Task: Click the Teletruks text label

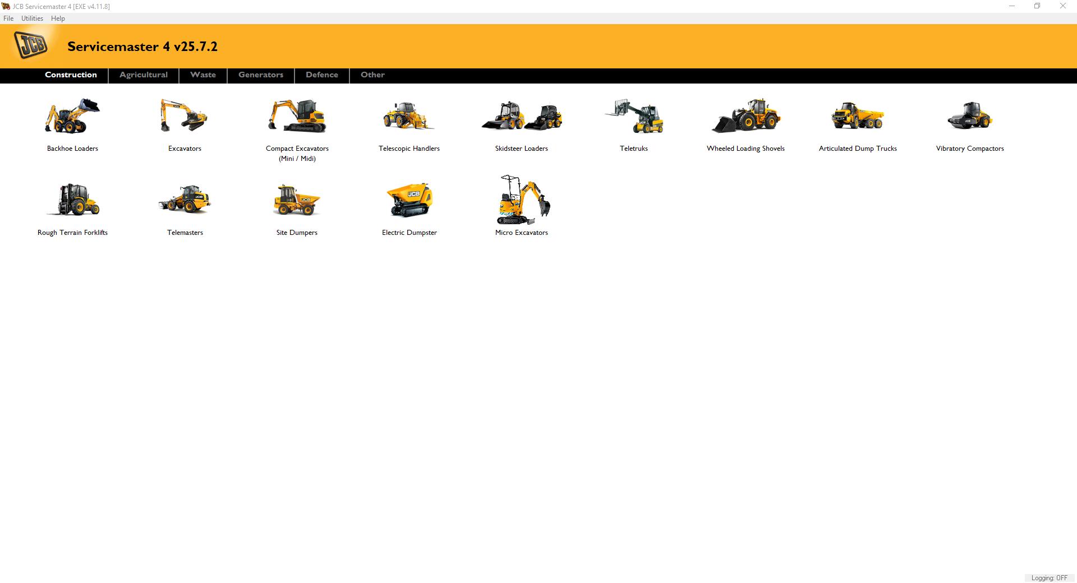Action: (x=633, y=149)
